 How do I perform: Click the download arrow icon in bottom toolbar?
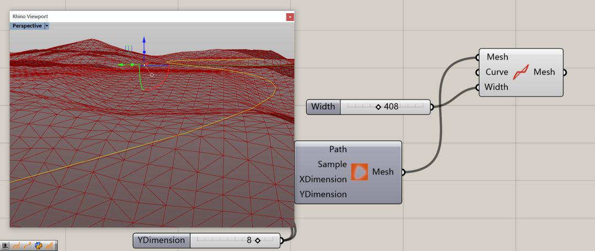pyautogui.click(x=6, y=245)
